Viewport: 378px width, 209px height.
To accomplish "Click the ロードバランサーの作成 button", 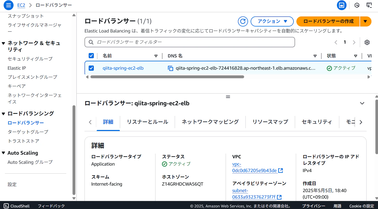I will (x=328, y=21).
